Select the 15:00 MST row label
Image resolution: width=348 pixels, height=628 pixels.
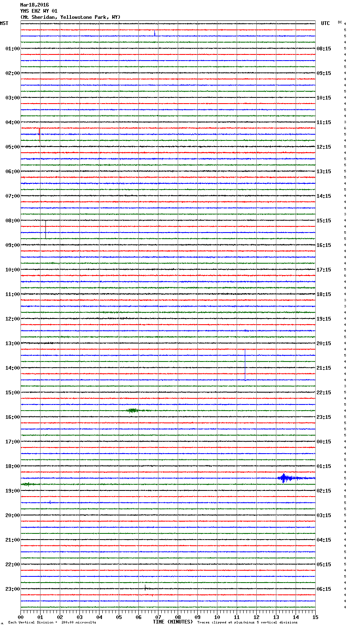click(12, 393)
